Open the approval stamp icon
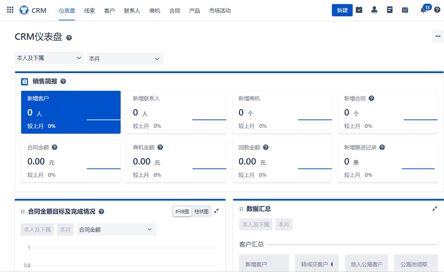444x272 pixels. tap(374, 10)
